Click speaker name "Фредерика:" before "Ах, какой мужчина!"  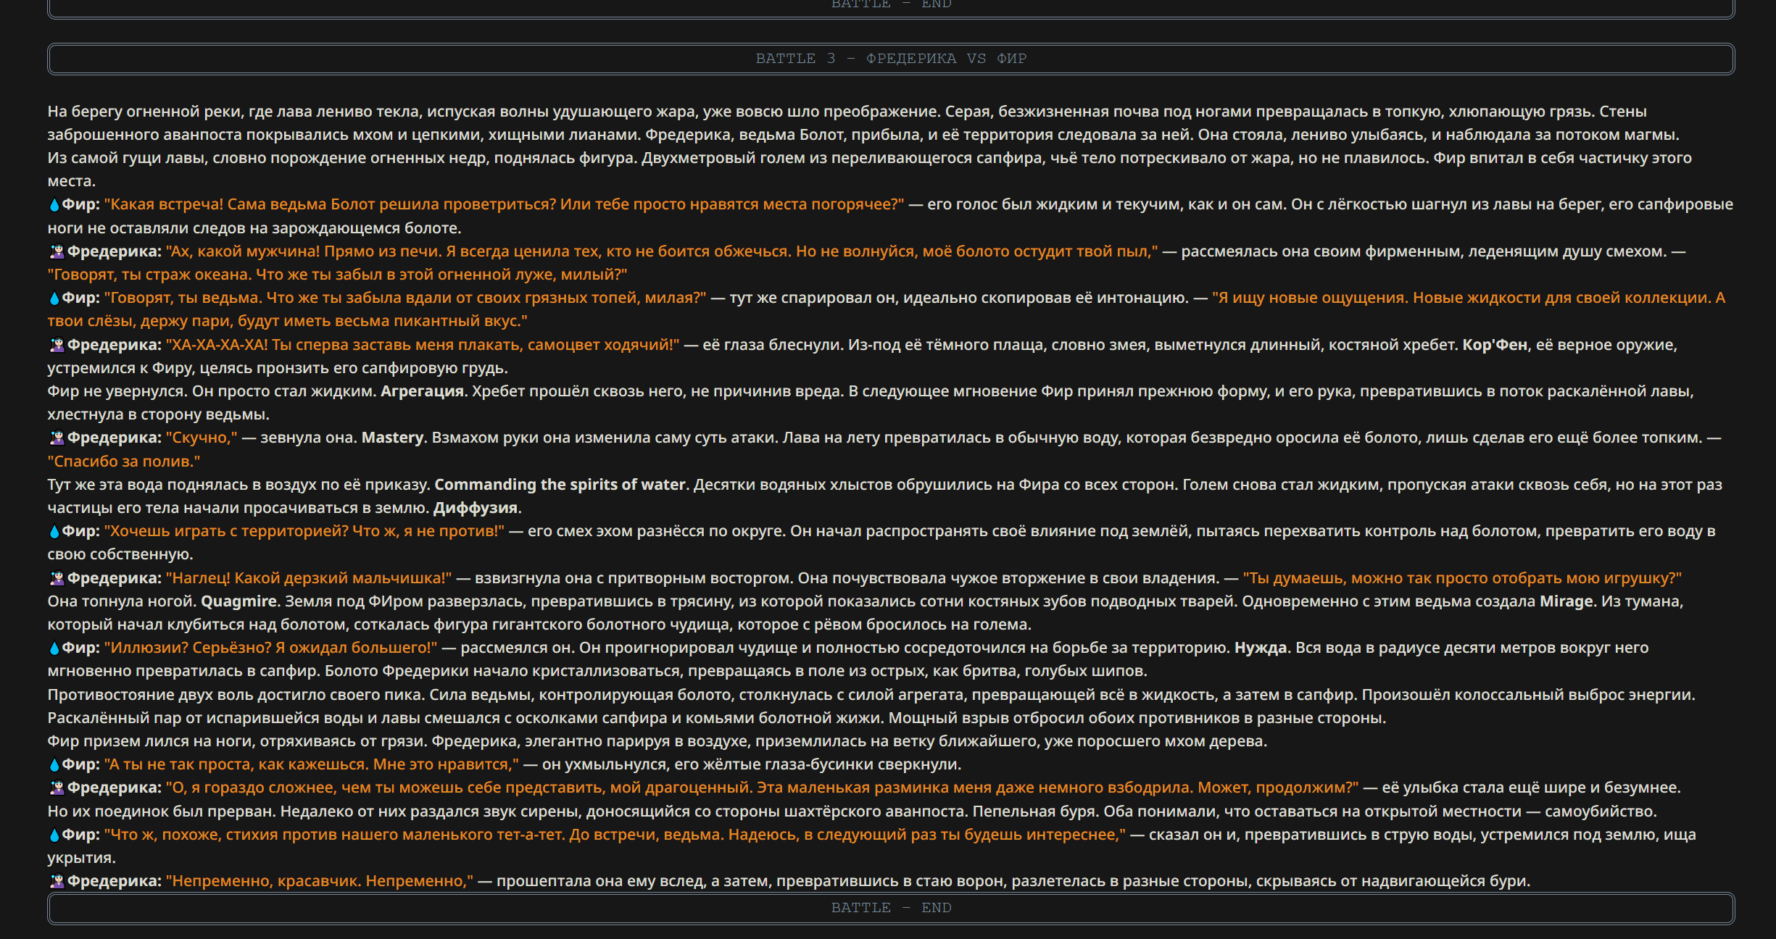(x=115, y=251)
